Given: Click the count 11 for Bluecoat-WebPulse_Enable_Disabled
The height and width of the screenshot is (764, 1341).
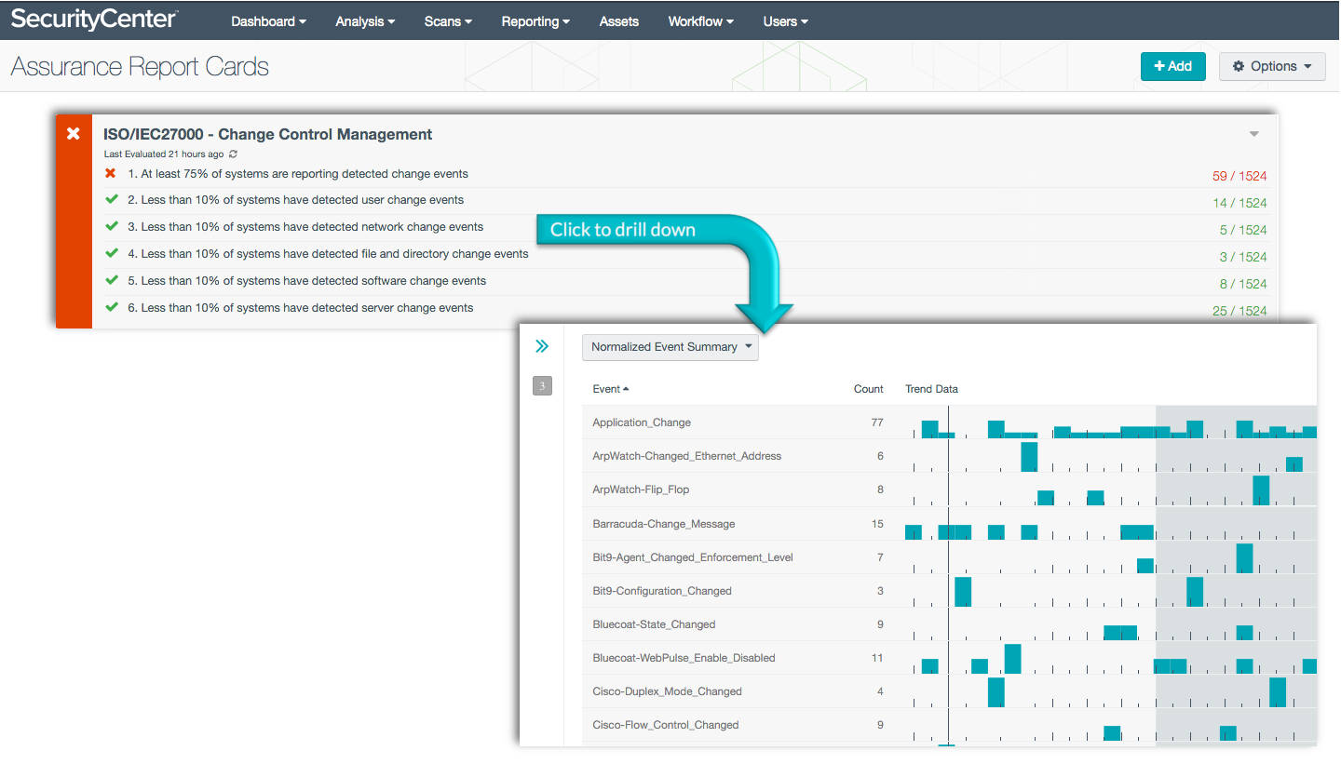Looking at the screenshot, I should click(877, 658).
